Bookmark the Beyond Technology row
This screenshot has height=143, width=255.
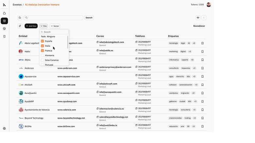click(x=202, y=118)
